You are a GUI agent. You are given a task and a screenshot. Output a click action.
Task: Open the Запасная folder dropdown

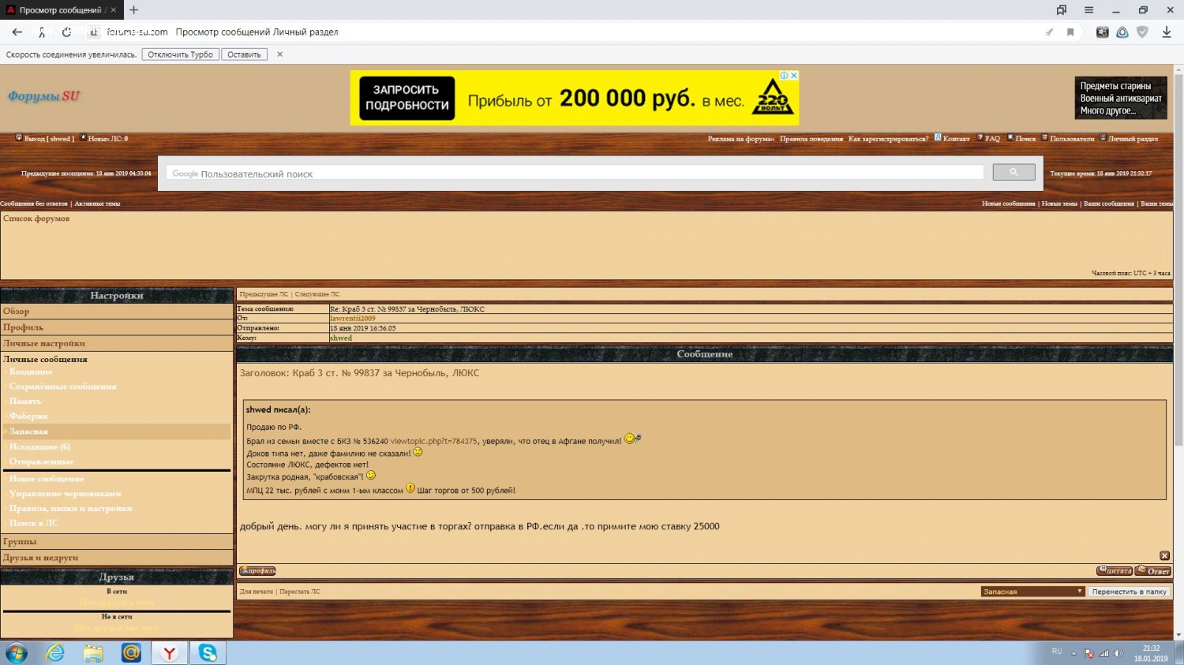[1032, 592]
